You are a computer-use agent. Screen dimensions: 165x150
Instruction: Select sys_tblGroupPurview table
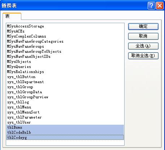point(65,97)
